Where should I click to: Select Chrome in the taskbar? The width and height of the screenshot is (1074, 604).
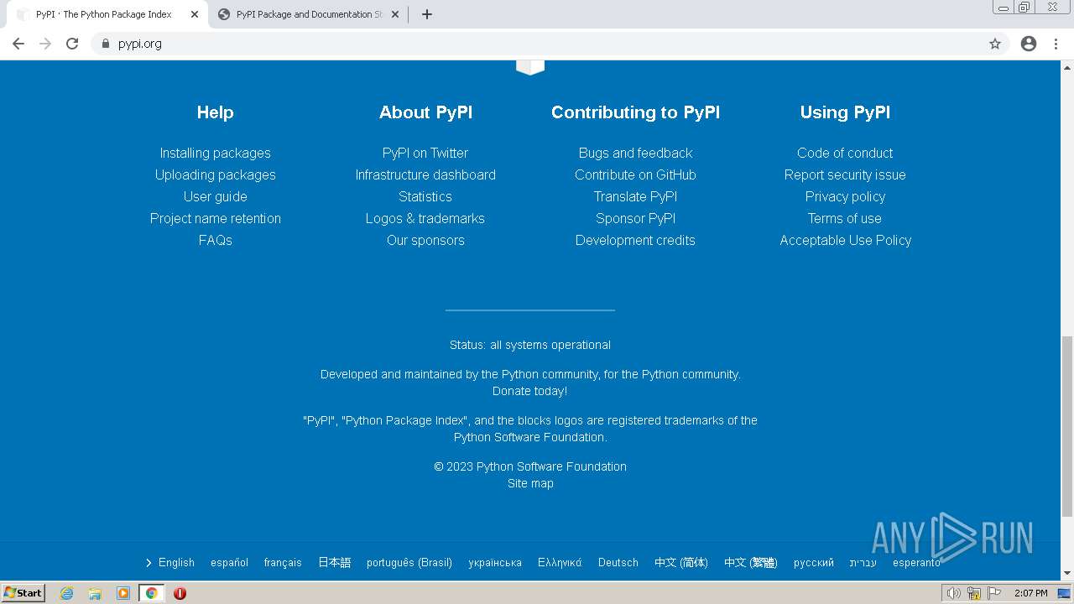pyautogui.click(x=151, y=593)
